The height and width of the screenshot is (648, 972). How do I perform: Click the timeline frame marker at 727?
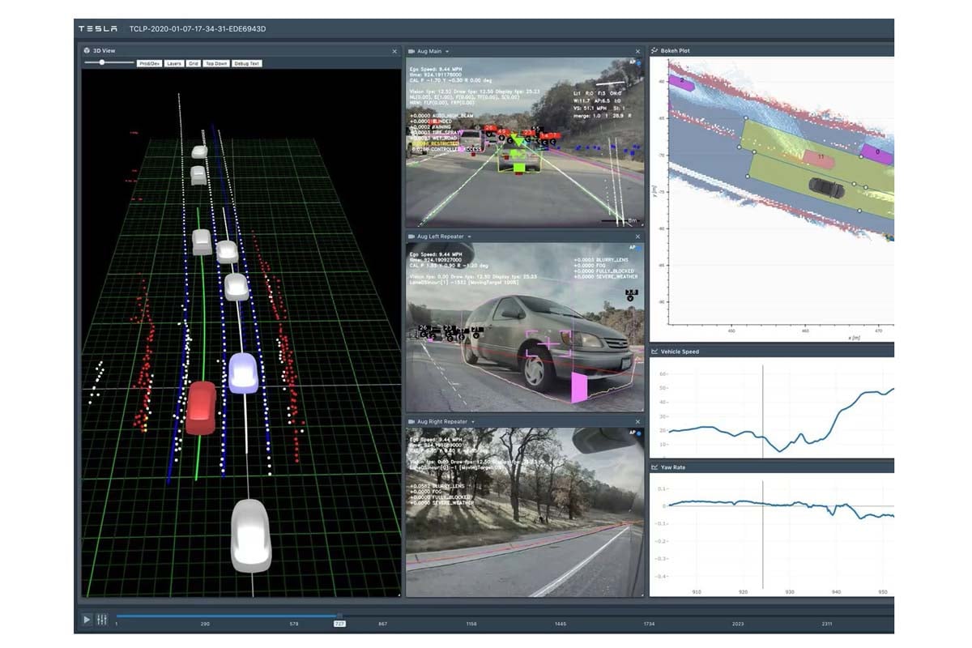[x=339, y=624]
